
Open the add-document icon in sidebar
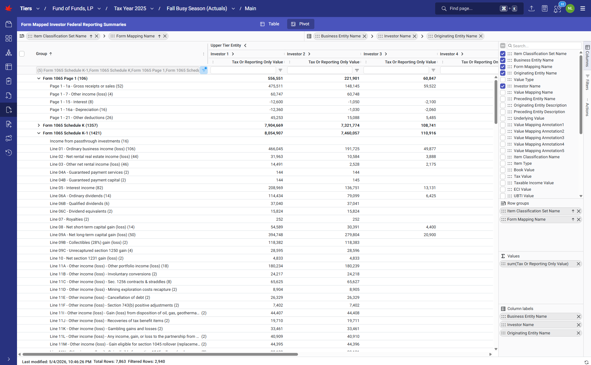[9, 124]
